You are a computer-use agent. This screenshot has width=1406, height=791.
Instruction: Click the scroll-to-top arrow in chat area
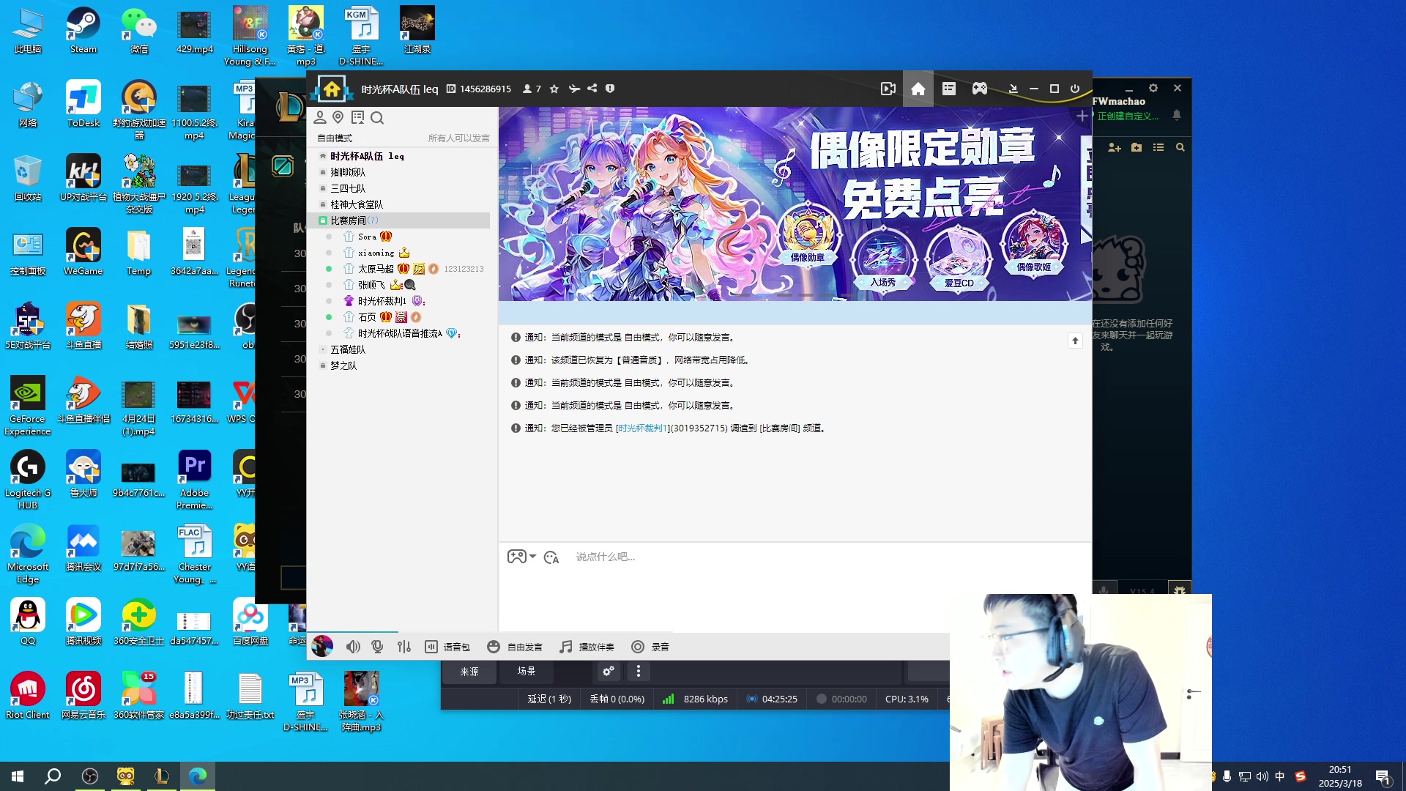1075,341
